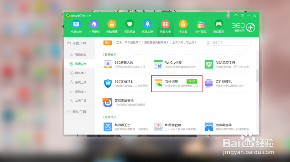Click the 宽带测速器 speedometer icon
The height and width of the screenshot is (162, 290).
coord(209,127)
